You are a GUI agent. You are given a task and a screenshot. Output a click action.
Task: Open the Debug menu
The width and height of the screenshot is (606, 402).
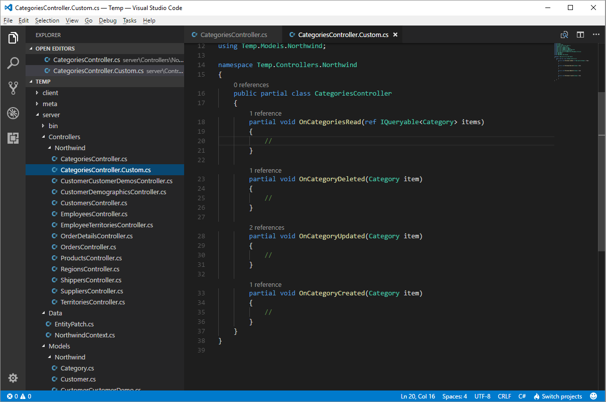tap(107, 21)
